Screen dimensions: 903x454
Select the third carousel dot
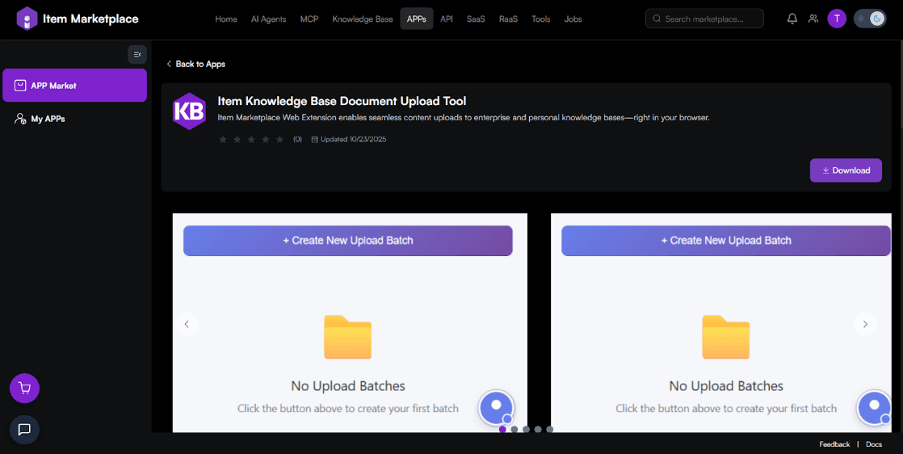pyautogui.click(x=526, y=430)
